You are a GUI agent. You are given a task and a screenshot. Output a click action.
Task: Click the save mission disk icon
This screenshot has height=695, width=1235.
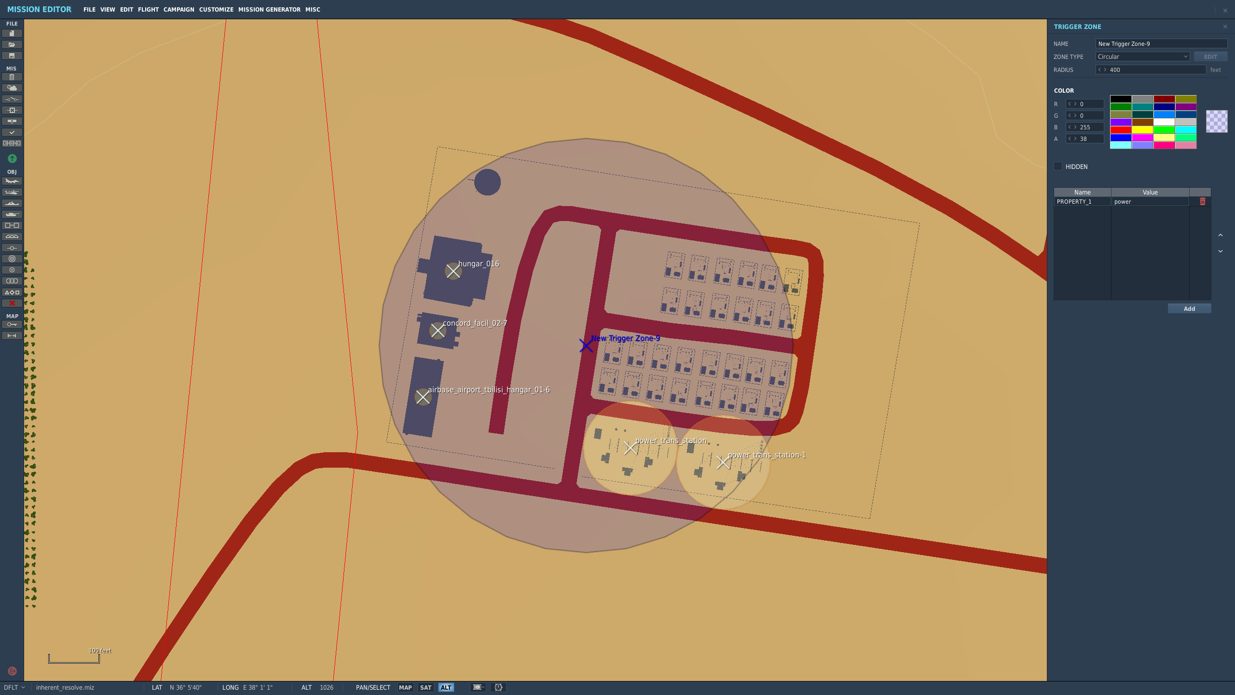[12, 56]
